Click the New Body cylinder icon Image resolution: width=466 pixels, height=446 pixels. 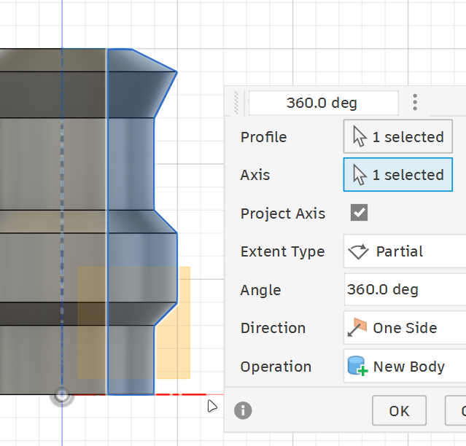[x=357, y=366]
